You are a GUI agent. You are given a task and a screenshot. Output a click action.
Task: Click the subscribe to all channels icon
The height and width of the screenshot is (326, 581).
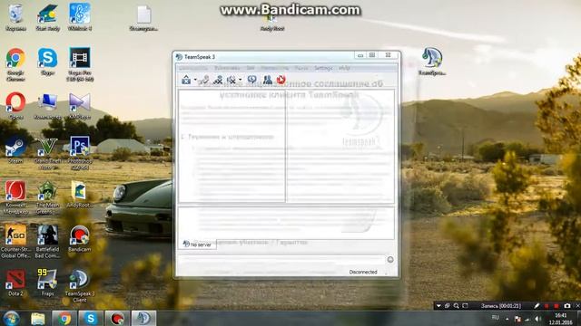point(218,80)
